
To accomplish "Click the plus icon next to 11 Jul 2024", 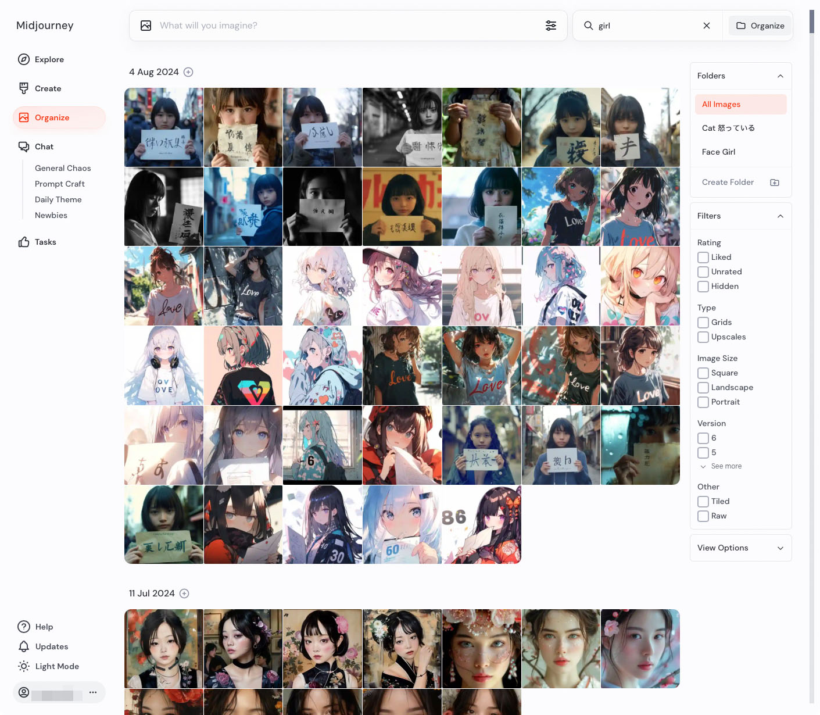I will point(184,594).
